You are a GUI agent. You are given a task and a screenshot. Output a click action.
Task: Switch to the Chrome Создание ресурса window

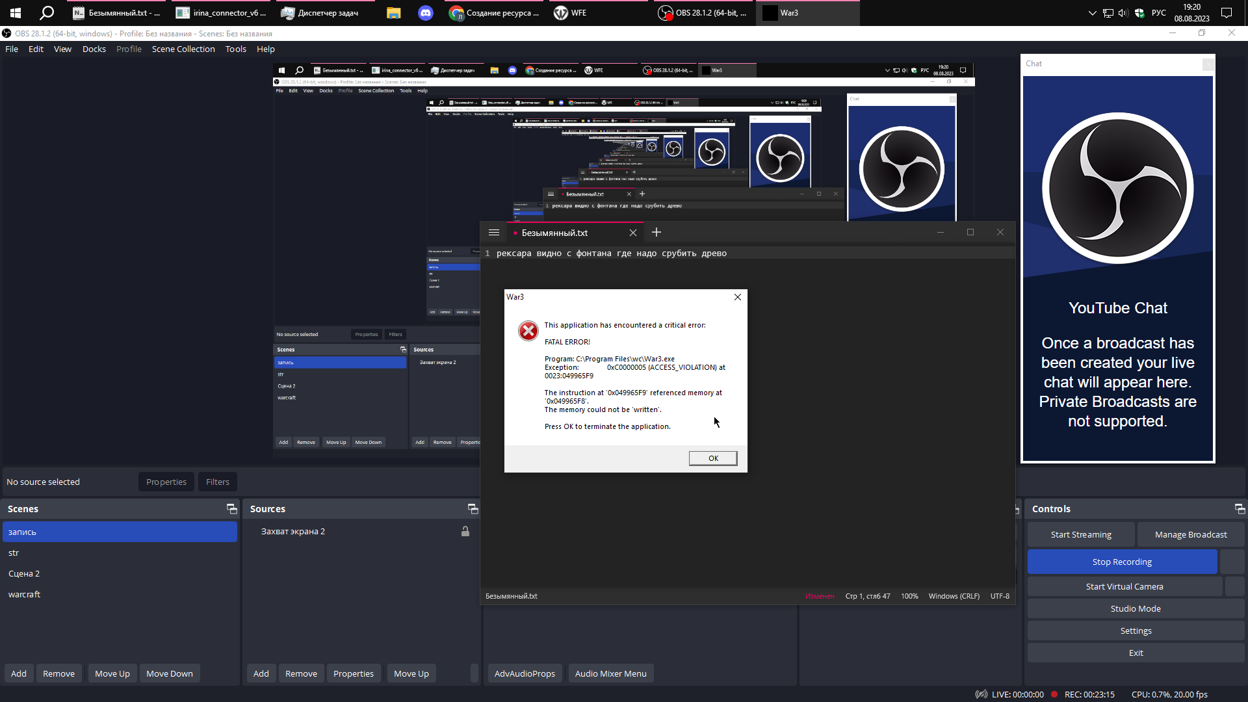[495, 13]
